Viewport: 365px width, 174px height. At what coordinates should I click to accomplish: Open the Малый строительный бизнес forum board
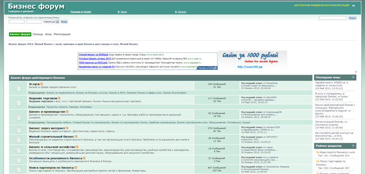pos(52,137)
